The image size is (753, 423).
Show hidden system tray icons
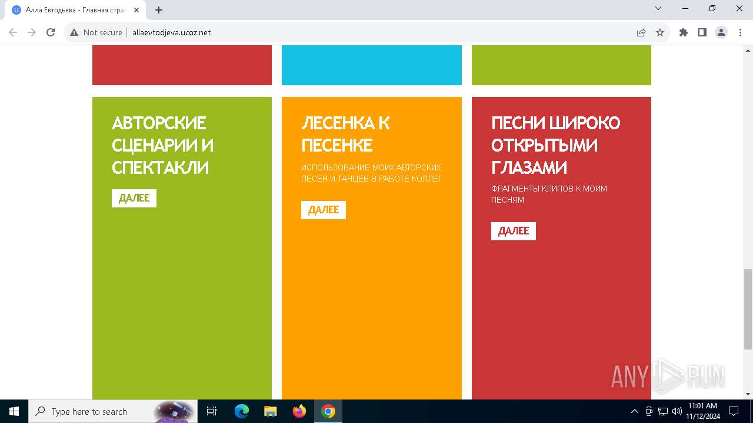pos(634,411)
